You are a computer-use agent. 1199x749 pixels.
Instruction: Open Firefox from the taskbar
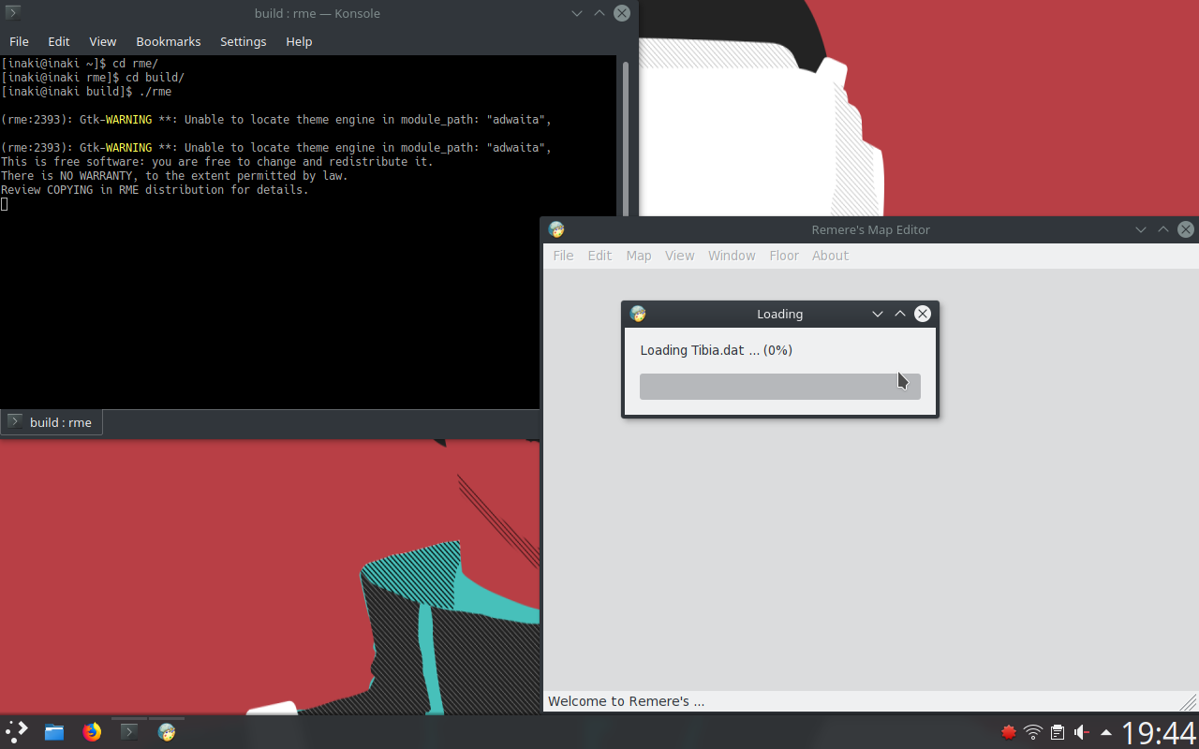click(x=92, y=732)
